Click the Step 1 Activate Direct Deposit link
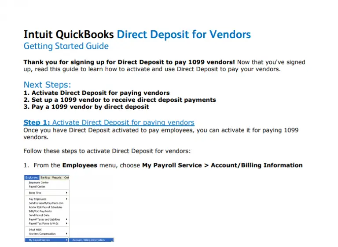The width and height of the screenshot is (338, 247). (x=109, y=122)
